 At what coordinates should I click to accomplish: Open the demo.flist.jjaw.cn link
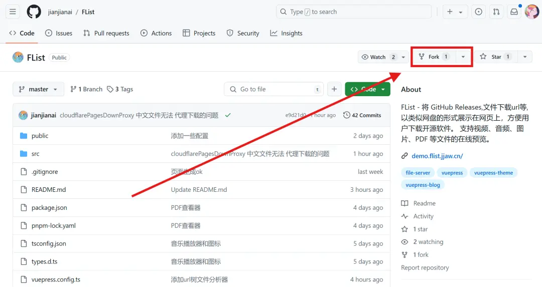[x=437, y=156]
